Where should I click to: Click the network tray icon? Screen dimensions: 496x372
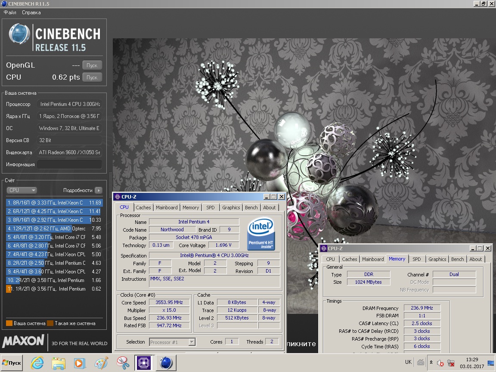click(451, 363)
